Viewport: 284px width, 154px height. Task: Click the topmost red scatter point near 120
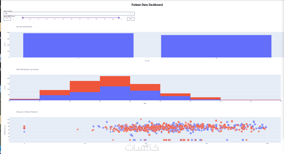141,119
